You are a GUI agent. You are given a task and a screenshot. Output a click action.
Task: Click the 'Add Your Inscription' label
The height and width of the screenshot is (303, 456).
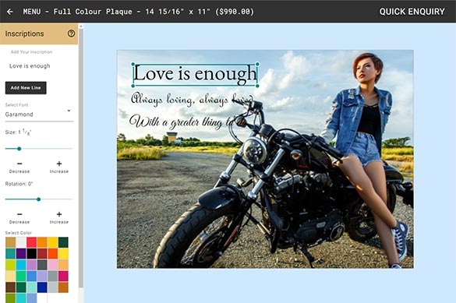point(31,52)
